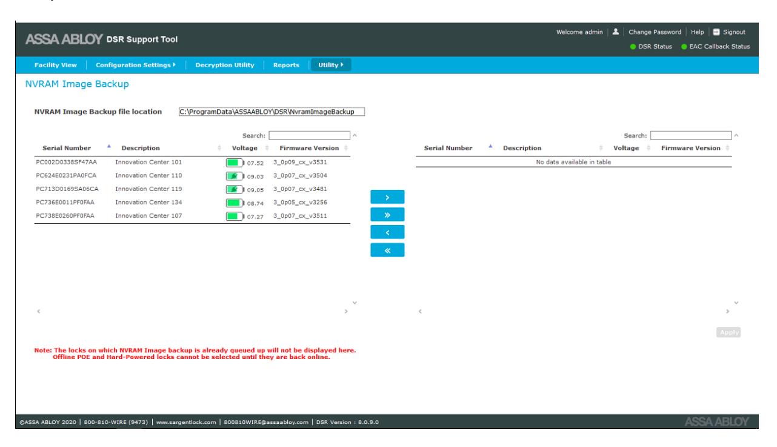Click the Innovation Center 134 description
777x447 pixels.
148,203
